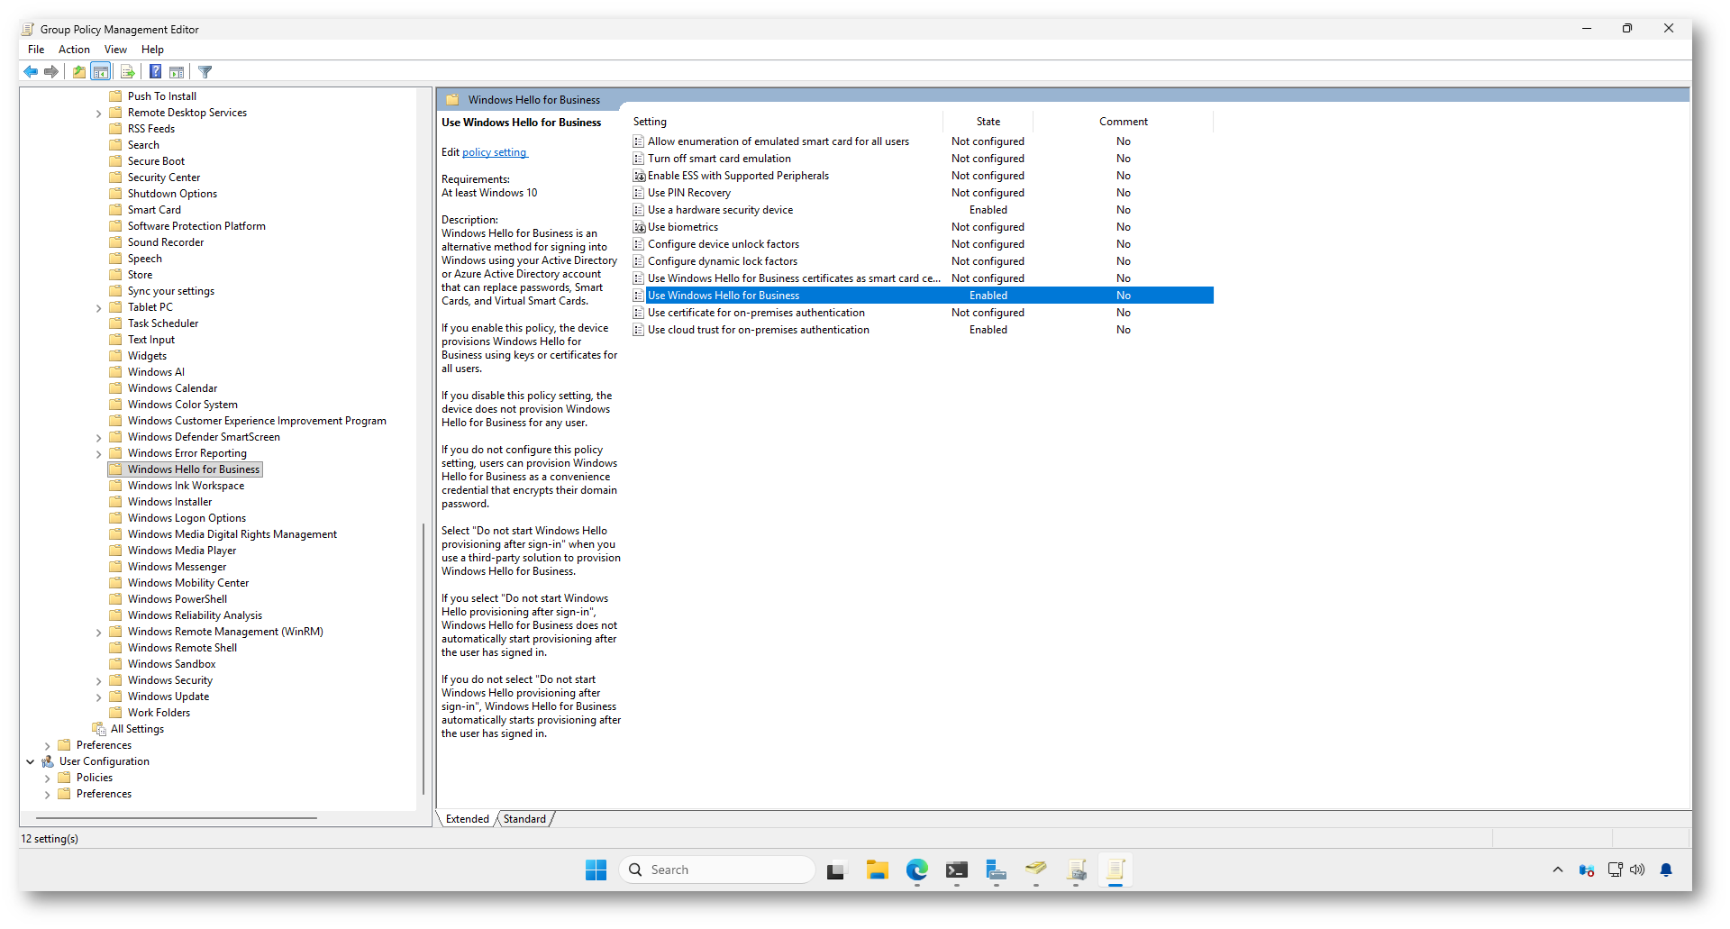Click the policy setting edit link
This screenshot has width=1730, height=929.
pyautogui.click(x=495, y=152)
